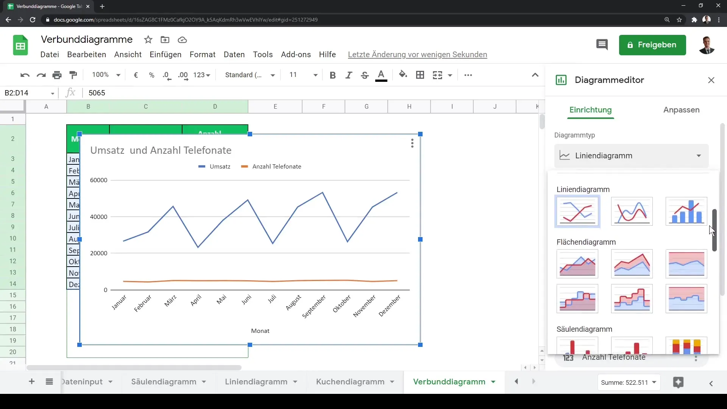
Task: Toggle strikethrough formatting
Action: pyautogui.click(x=365, y=75)
